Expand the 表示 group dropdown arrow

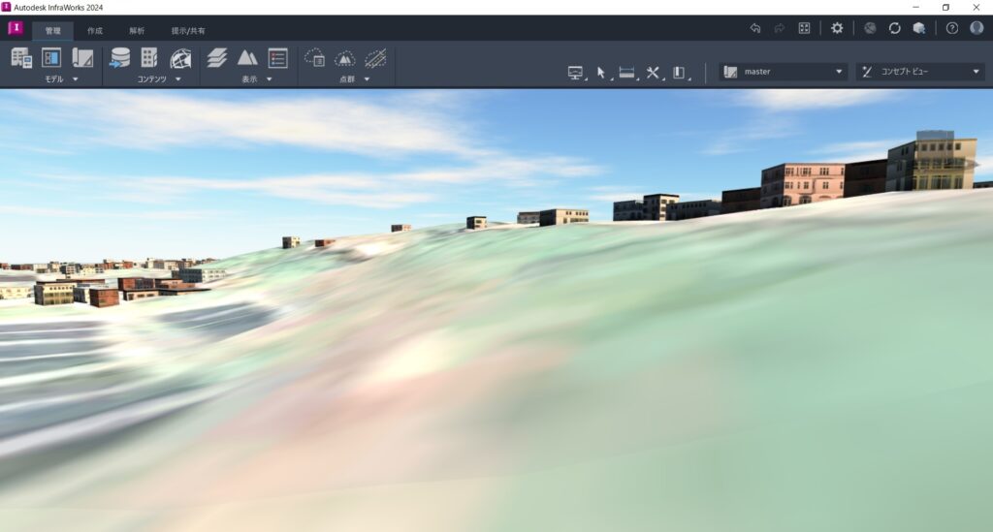tap(270, 79)
